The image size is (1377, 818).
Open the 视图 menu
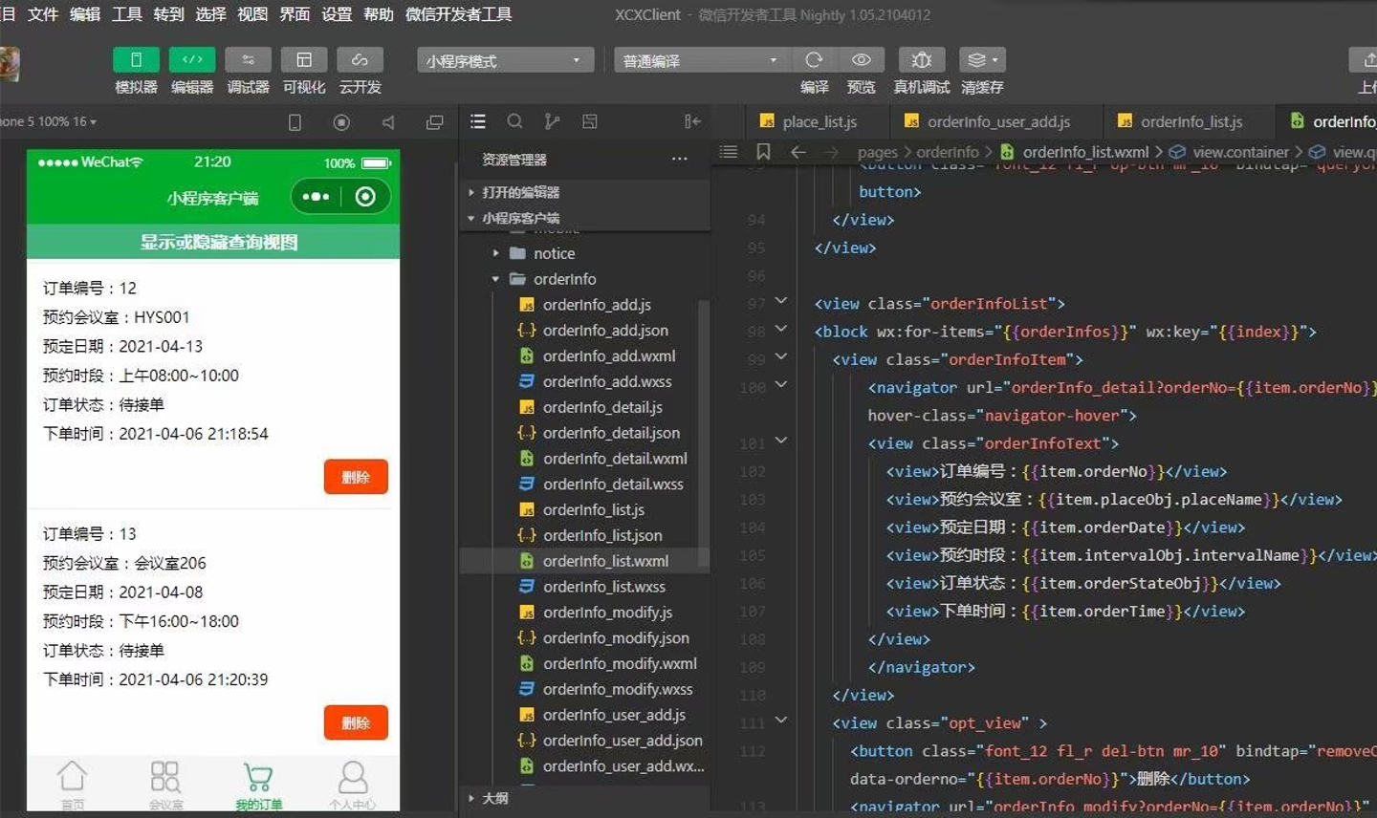coord(252,14)
